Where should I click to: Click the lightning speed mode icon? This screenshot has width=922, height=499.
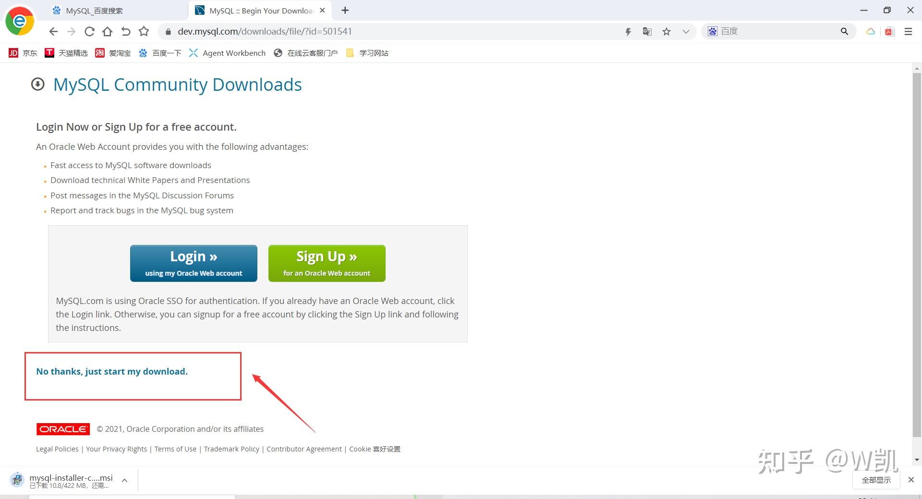(628, 32)
